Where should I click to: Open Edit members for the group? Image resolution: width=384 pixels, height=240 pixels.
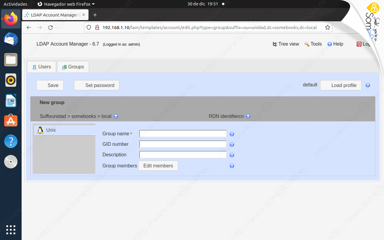pyautogui.click(x=158, y=166)
